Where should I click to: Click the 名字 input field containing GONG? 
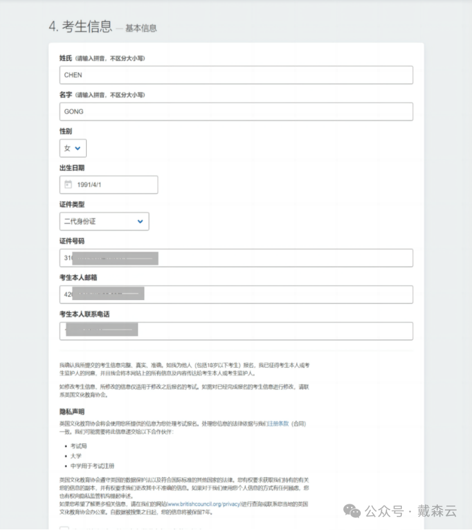pos(236,112)
